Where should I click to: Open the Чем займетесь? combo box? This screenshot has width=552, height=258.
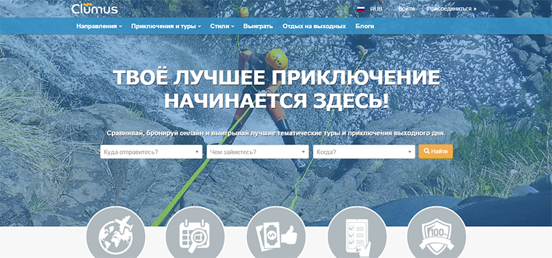(257, 152)
